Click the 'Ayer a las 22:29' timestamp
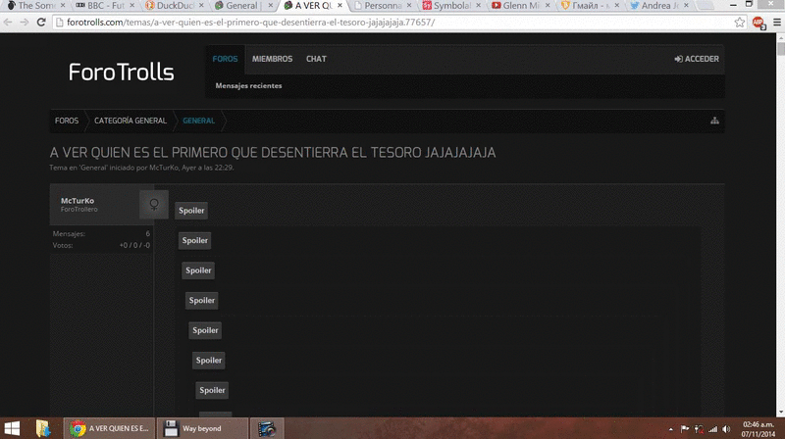Image resolution: width=785 pixels, height=439 pixels. coord(207,168)
